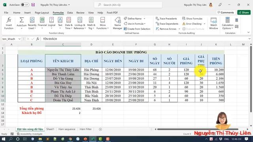
Task: Click Trace Dependents
Action: coord(167,24)
